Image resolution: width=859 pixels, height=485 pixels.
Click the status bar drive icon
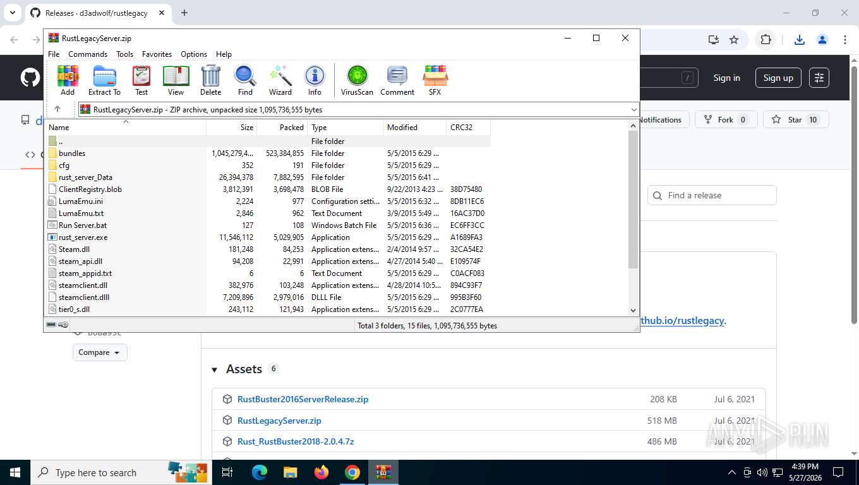(x=51, y=325)
